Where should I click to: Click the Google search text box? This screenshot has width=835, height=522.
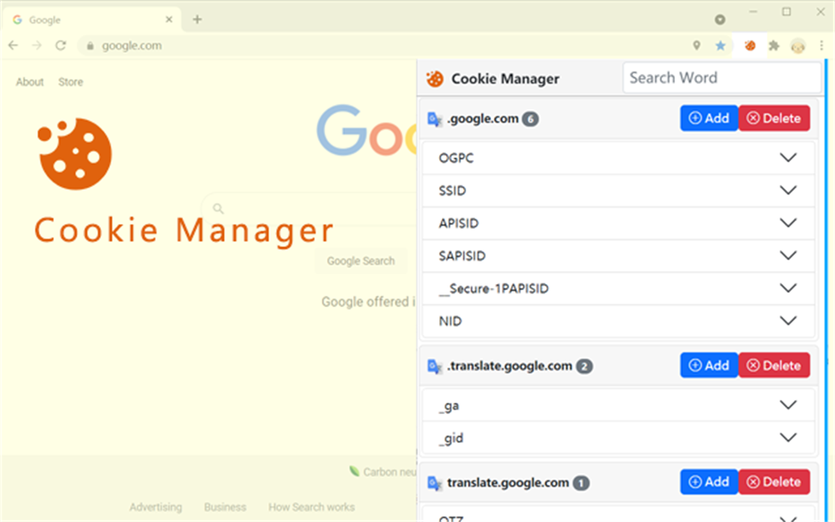[x=310, y=208]
